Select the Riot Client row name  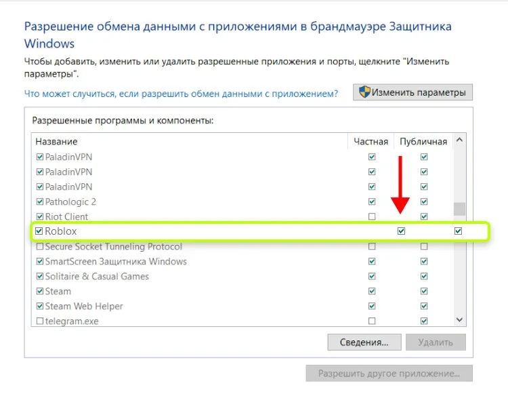click(x=67, y=216)
